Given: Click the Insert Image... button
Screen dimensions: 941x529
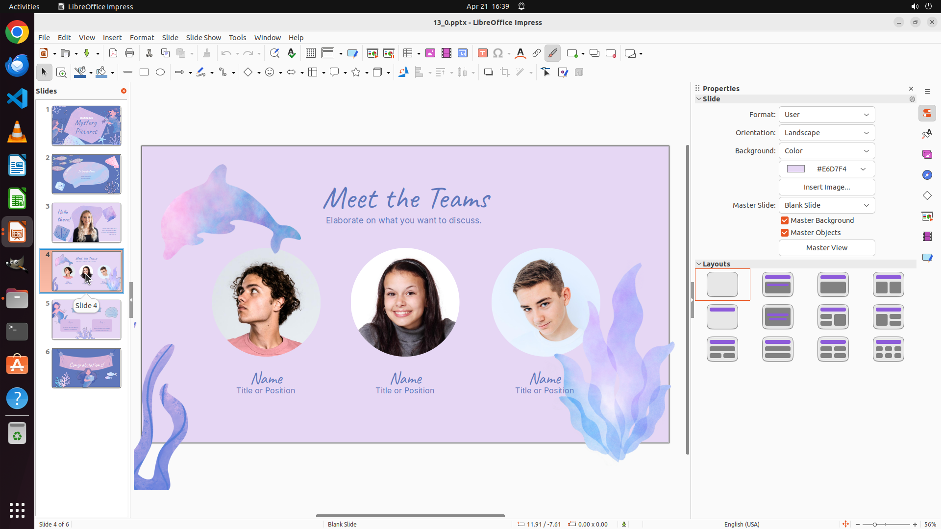Looking at the screenshot, I should tap(826, 187).
